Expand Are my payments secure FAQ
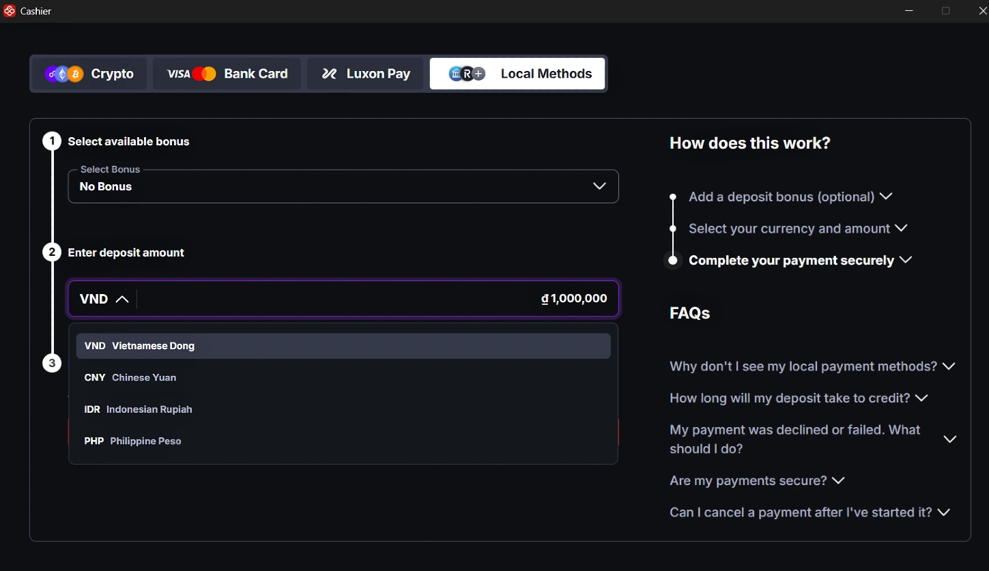The height and width of the screenshot is (571, 989). point(757,480)
